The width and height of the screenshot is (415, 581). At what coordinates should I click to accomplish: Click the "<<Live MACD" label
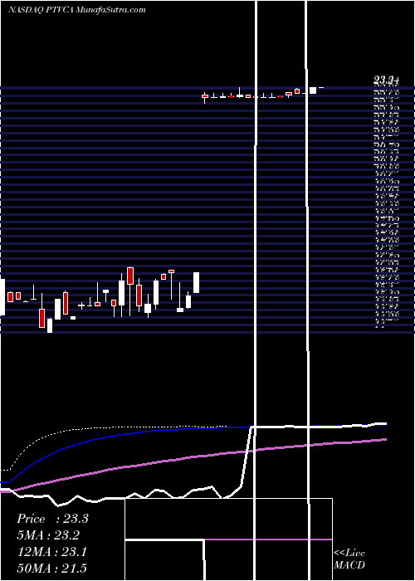click(x=349, y=559)
